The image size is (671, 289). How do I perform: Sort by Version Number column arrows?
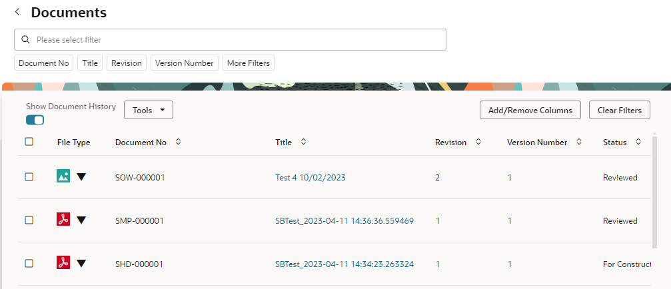pos(579,142)
